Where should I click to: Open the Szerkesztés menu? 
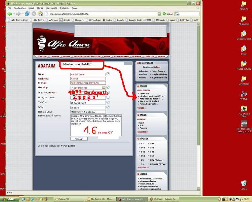20,8
